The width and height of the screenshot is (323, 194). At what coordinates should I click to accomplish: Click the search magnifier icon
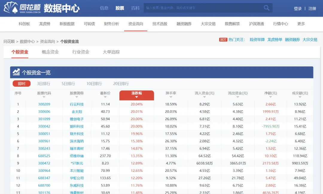click(x=266, y=8)
